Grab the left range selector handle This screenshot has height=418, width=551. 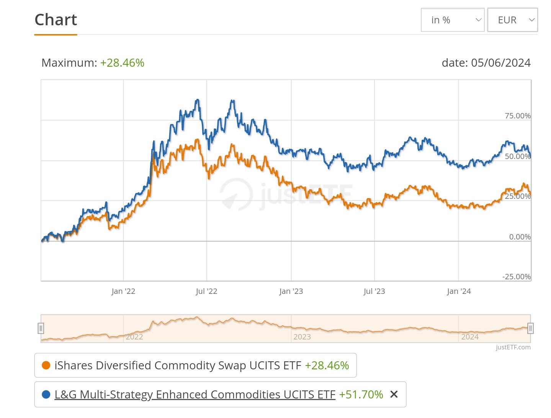tap(41, 328)
